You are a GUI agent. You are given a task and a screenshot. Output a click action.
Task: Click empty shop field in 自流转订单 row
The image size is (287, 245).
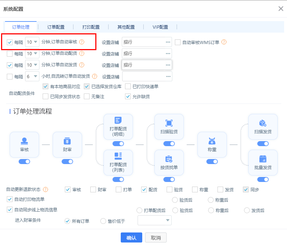click(x=147, y=77)
